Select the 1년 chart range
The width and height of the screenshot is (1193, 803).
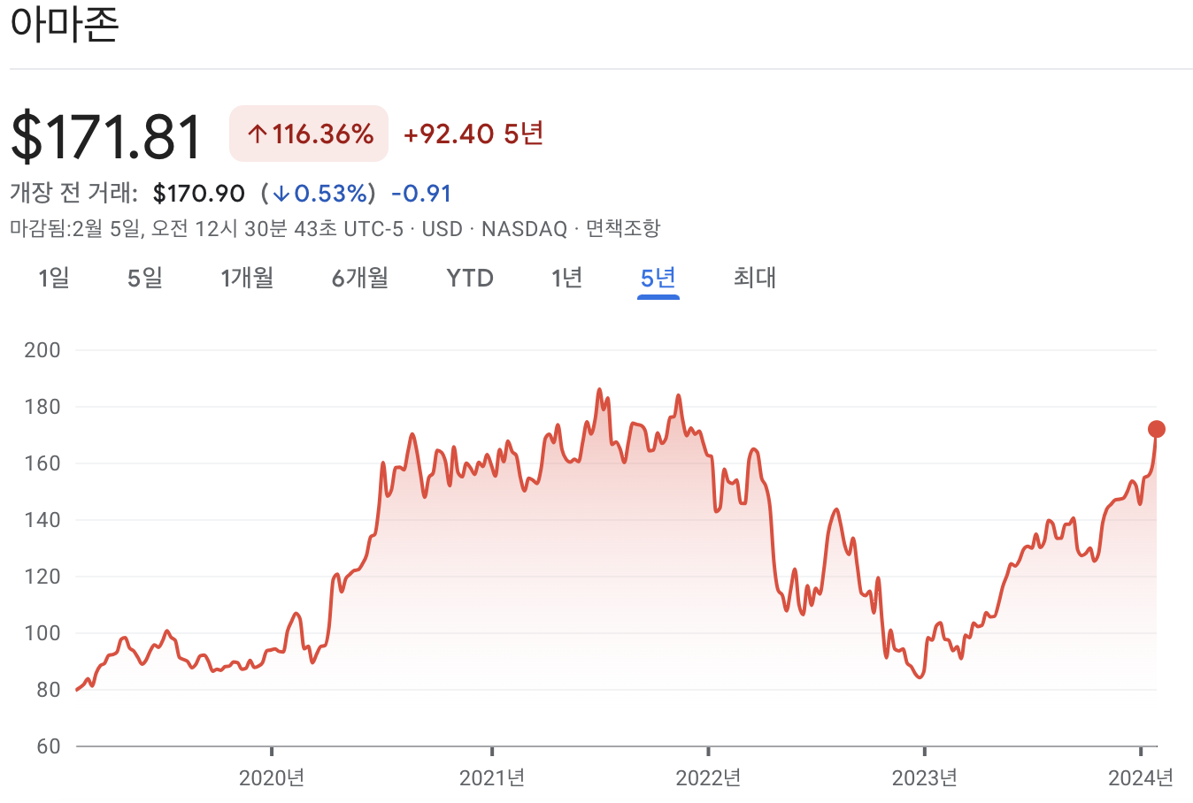567,278
